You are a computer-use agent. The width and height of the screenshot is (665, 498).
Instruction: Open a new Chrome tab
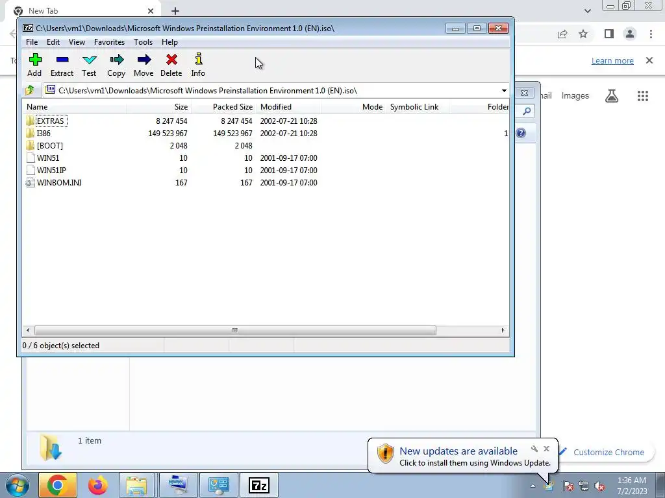pyautogui.click(x=175, y=11)
